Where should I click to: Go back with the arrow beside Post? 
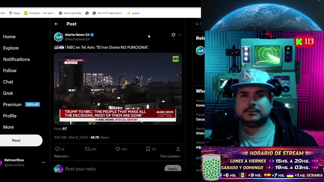click(x=56, y=24)
